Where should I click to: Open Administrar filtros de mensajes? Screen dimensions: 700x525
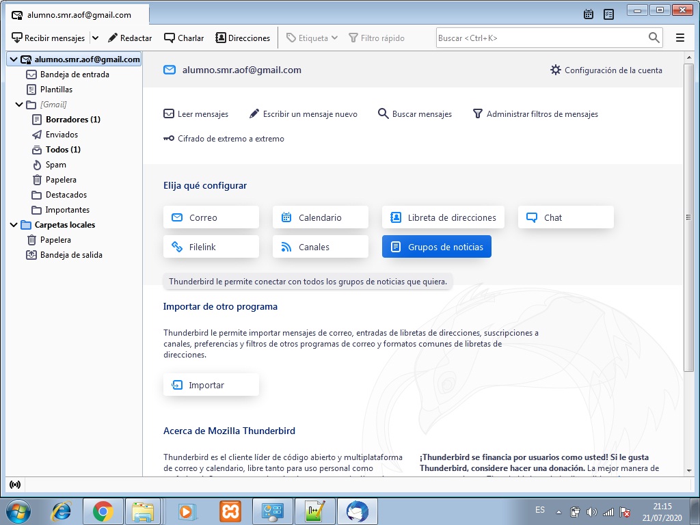535,114
